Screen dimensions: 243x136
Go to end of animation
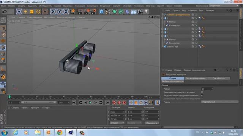click(x=107, y=102)
